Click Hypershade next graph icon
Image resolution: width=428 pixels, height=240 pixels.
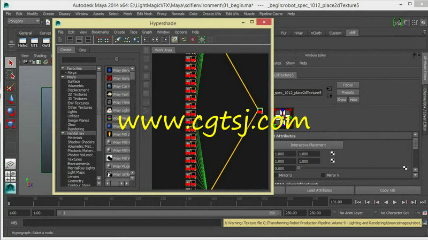[107, 39]
